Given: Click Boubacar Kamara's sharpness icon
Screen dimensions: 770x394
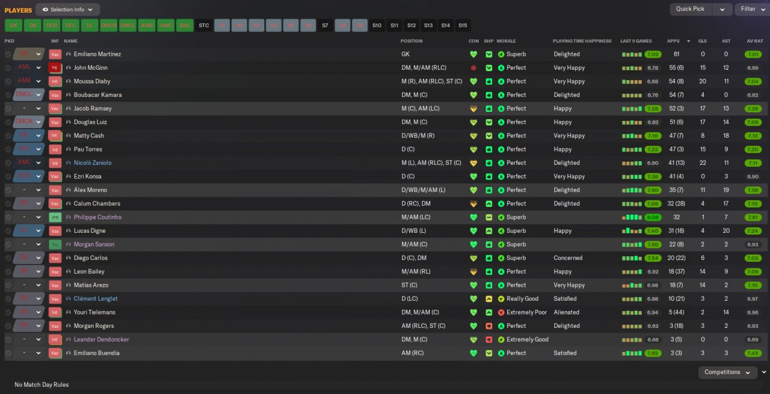Looking at the screenshot, I should tap(489, 95).
